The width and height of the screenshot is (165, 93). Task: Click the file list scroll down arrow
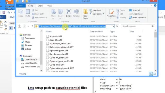coord(155,70)
